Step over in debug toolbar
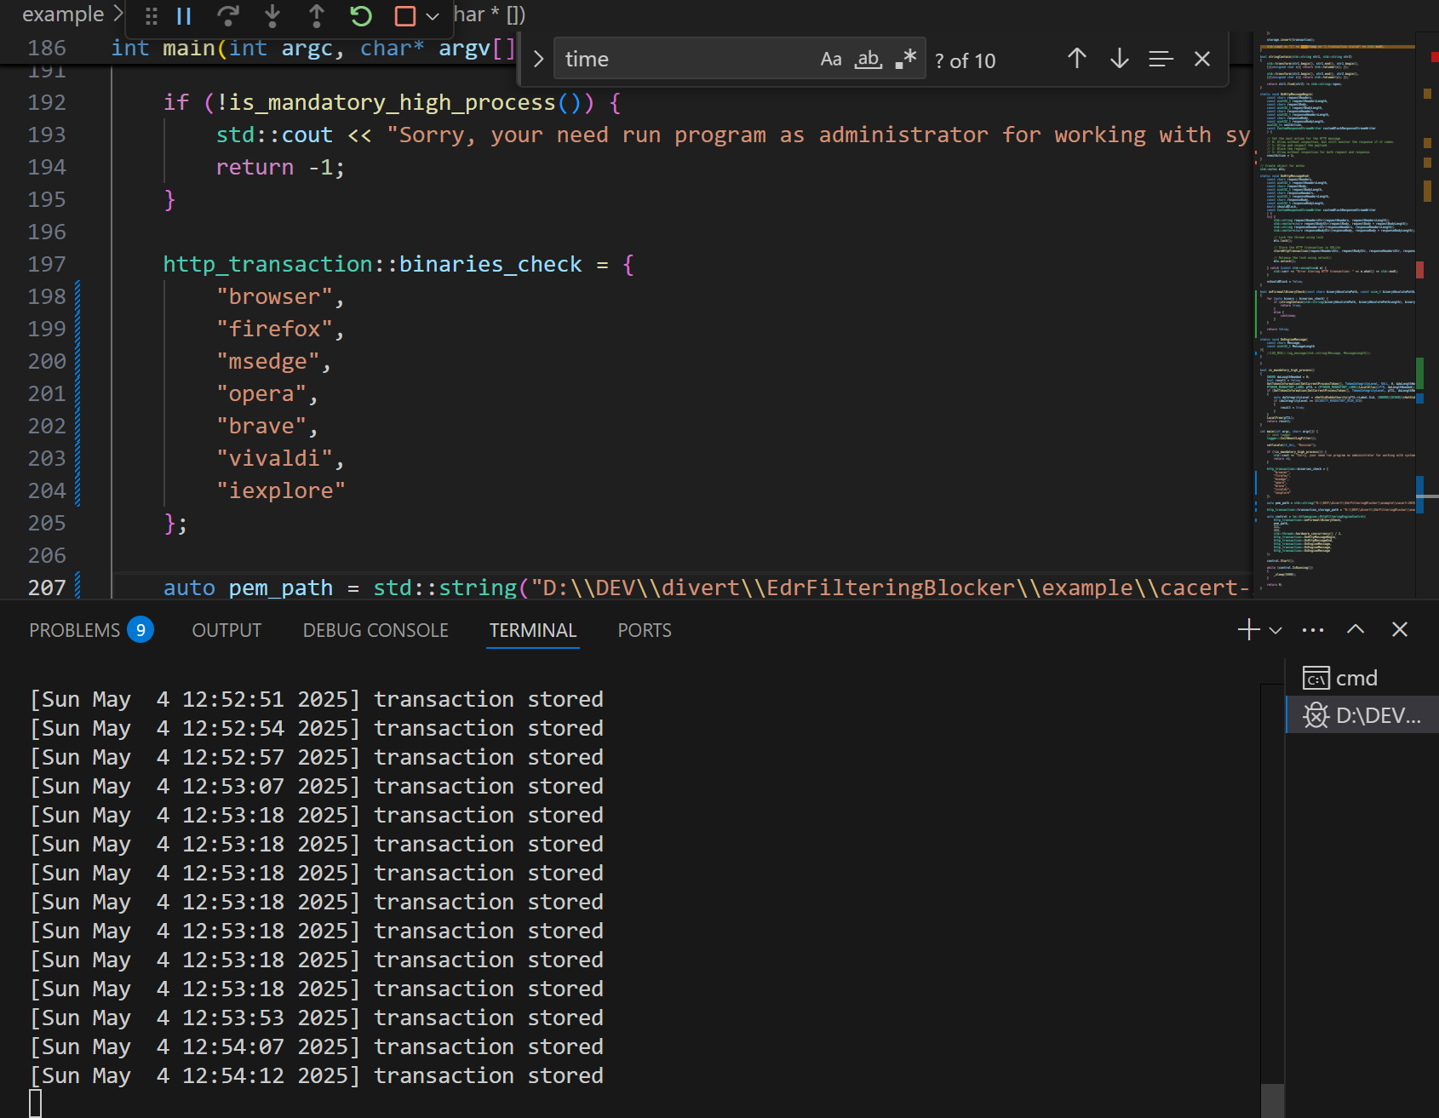This screenshot has height=1118, width=1439. [228, 16]
